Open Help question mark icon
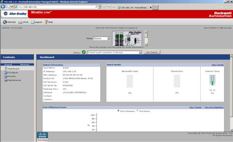Screen dimensions: 233x142 pyautogui.click(x=46, y=22)
